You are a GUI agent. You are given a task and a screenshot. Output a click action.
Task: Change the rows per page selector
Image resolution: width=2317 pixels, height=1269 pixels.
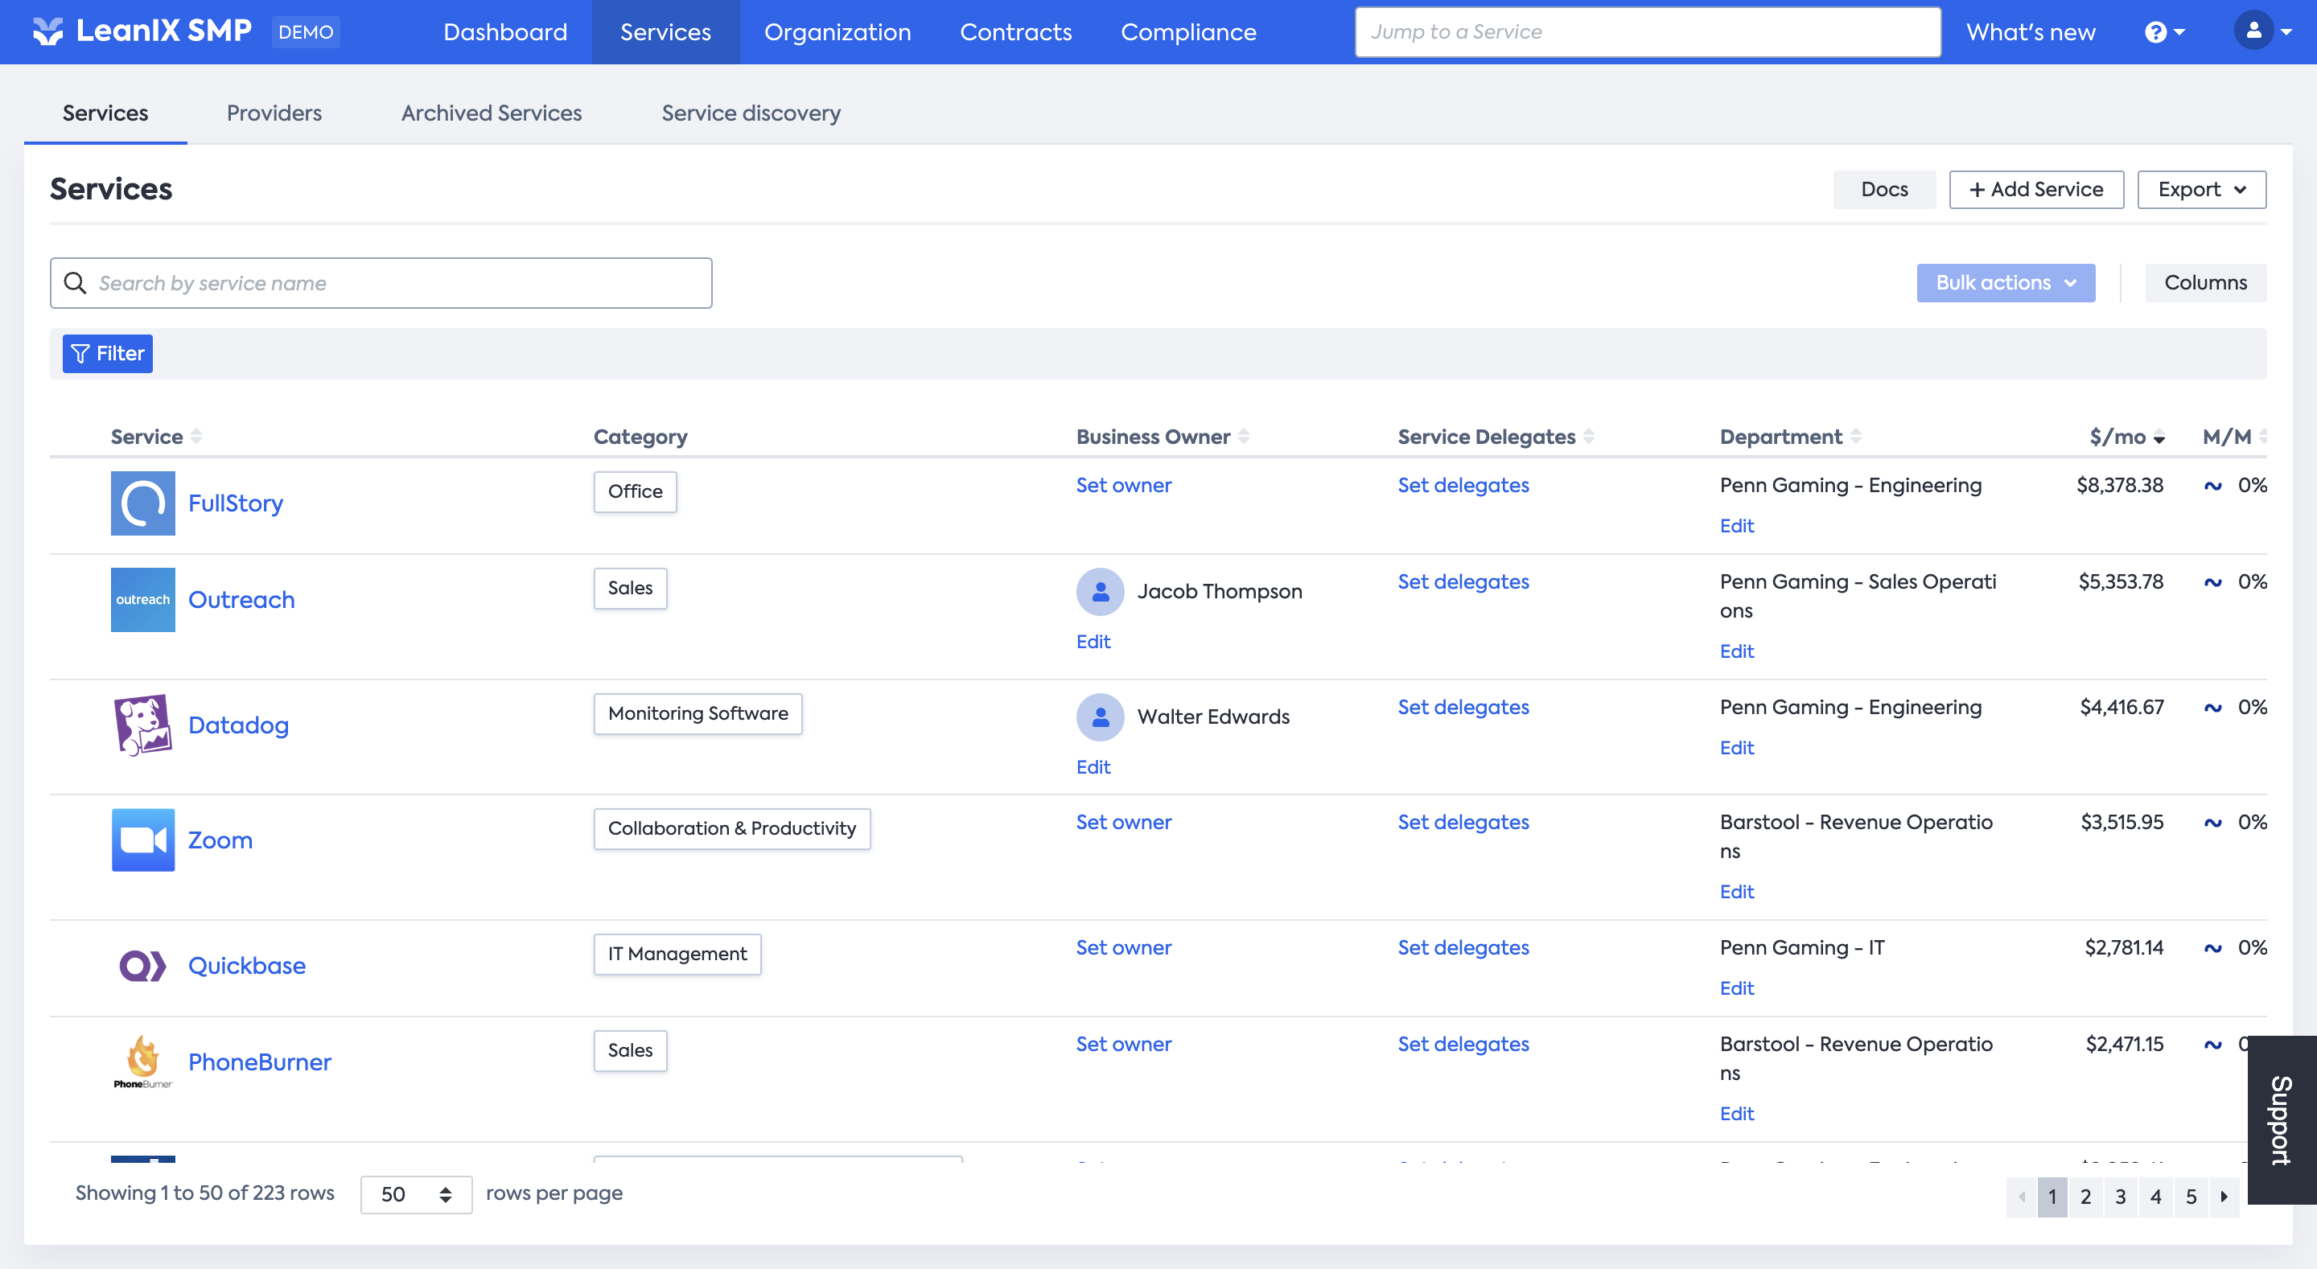coord(416,1194)
